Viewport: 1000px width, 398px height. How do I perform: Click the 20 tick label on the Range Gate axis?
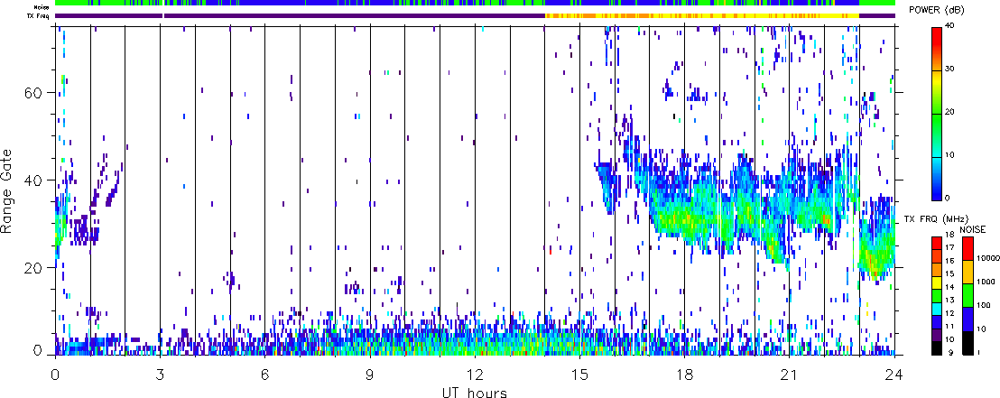point(33,268)
